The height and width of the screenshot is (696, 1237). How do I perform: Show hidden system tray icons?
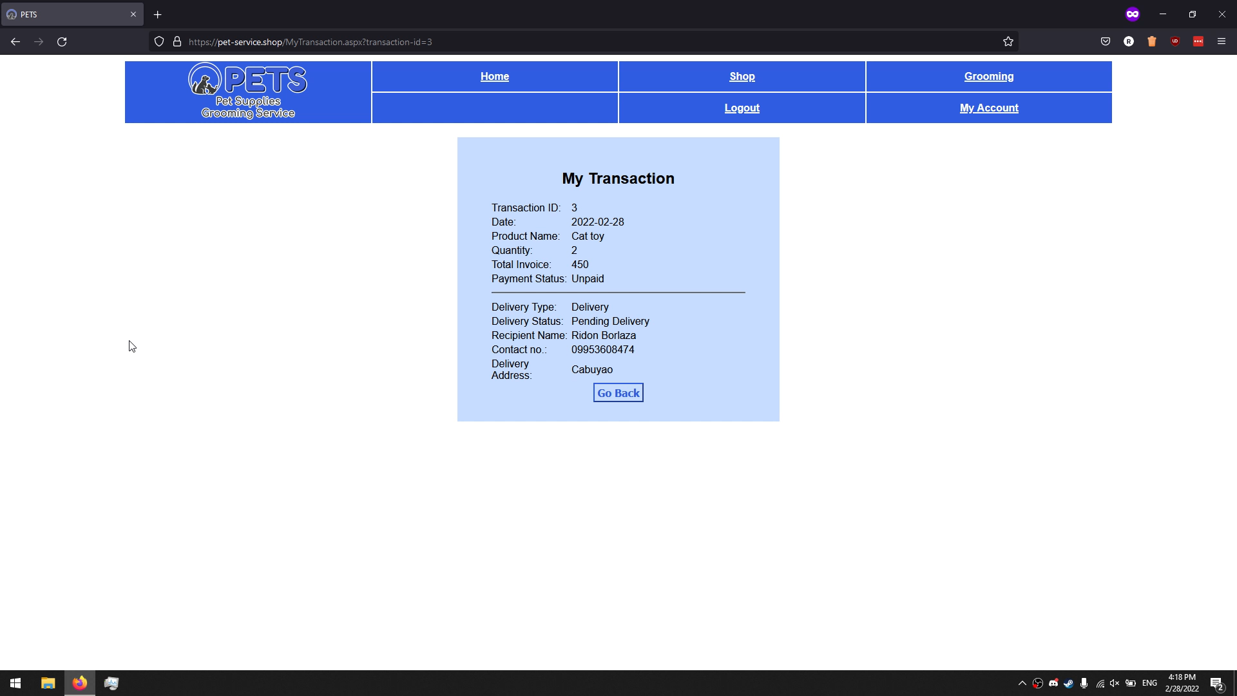pos(1022,683)
